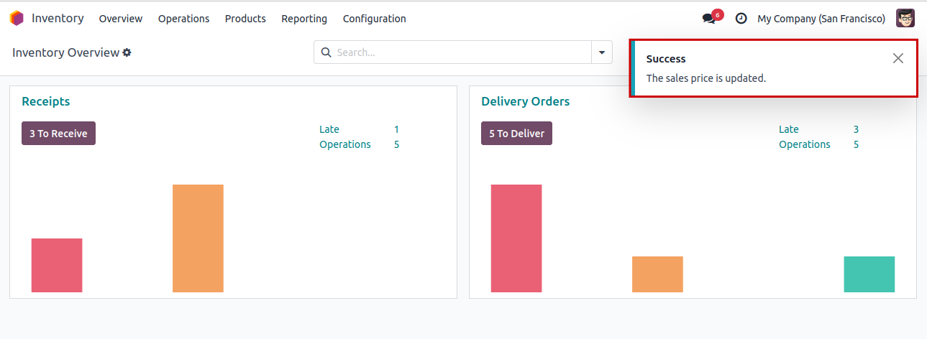927x339 pixels.
Task: Click the teal bar in Delivery Orders chart
Action: (x=869, y=274)
